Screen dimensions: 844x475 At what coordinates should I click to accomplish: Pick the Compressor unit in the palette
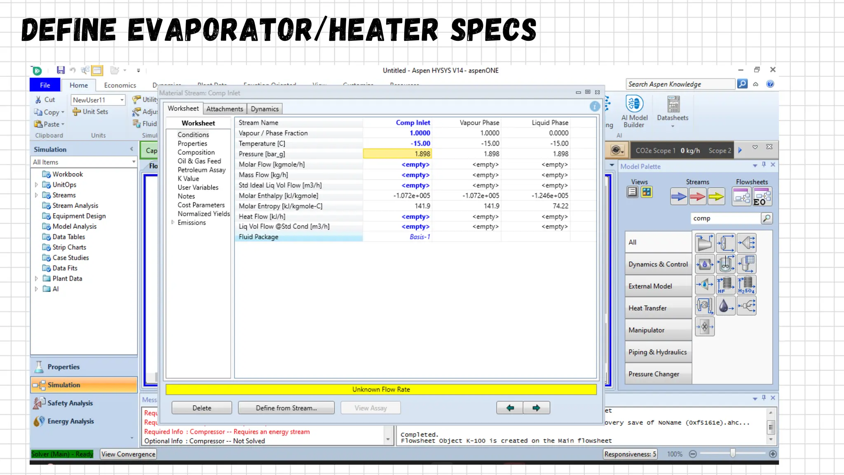[x=705, y=243]
